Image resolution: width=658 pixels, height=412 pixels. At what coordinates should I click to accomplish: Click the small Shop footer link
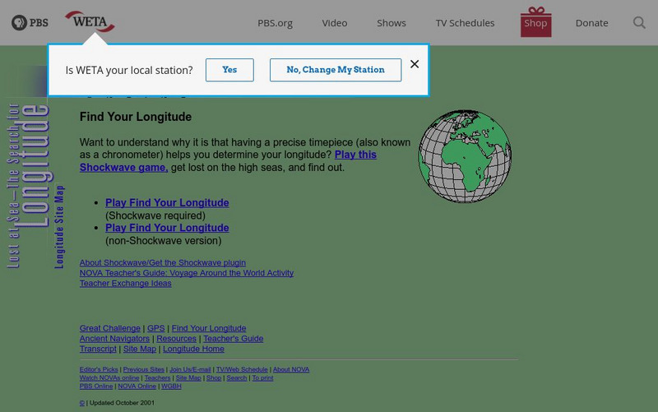click(214, 378)
